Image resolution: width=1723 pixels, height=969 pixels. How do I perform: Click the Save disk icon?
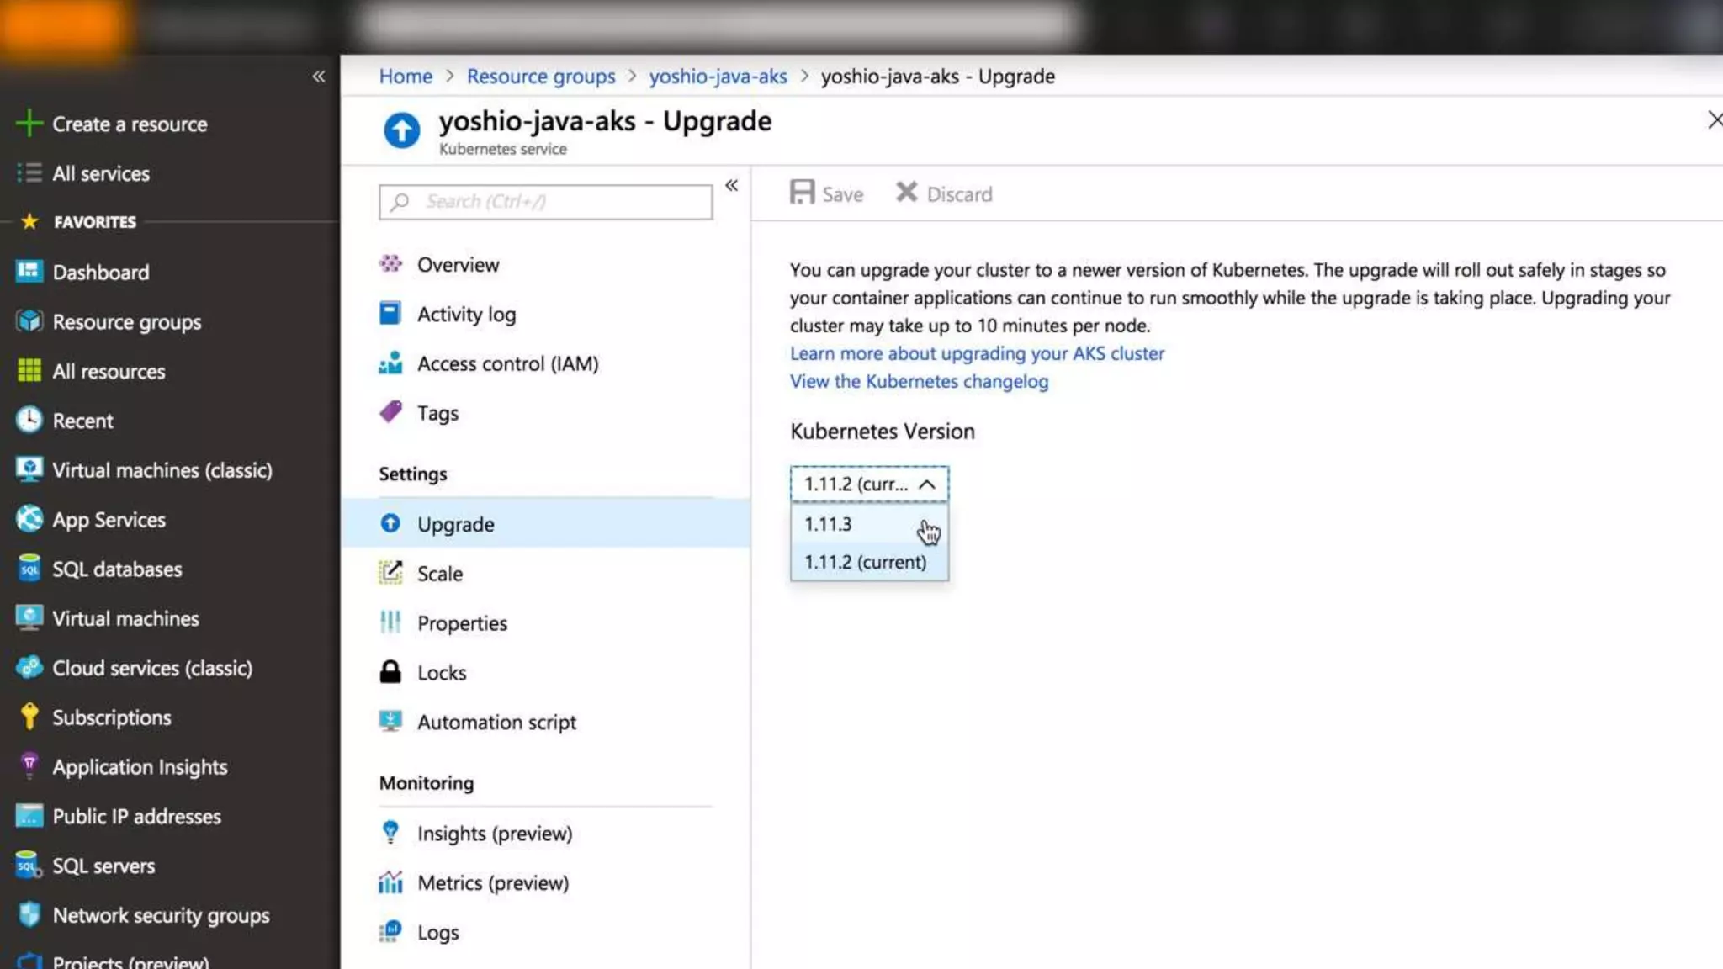coord(802,193)
